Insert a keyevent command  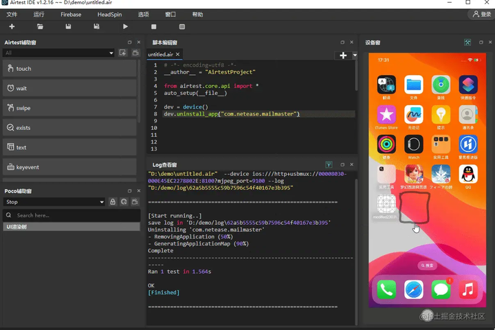69,167
